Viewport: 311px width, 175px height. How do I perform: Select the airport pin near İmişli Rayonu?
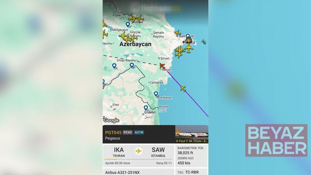tap(132, 65)
